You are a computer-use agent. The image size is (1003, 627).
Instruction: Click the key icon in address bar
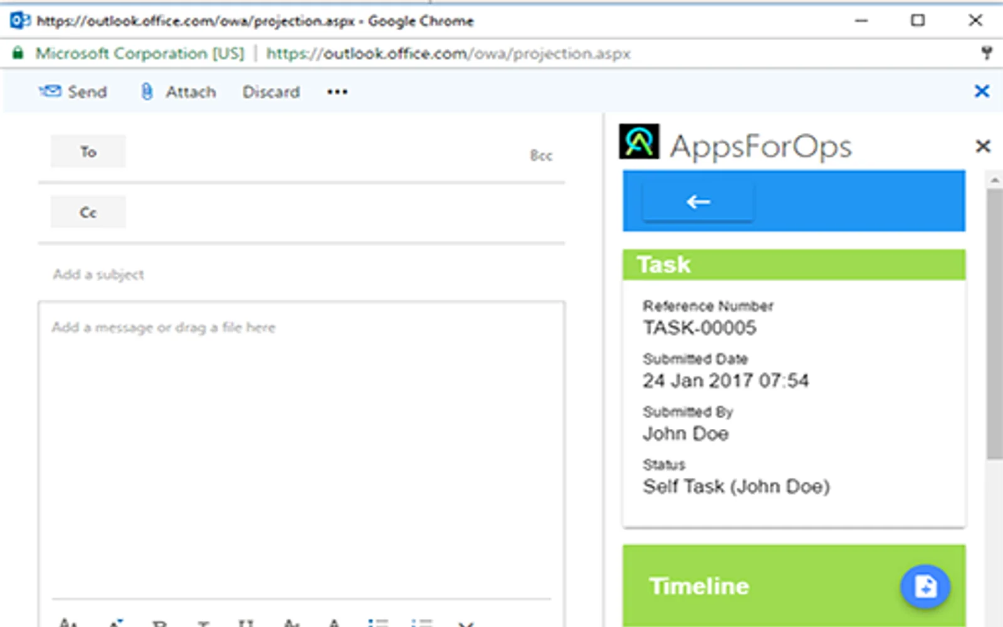click(986, 53)
